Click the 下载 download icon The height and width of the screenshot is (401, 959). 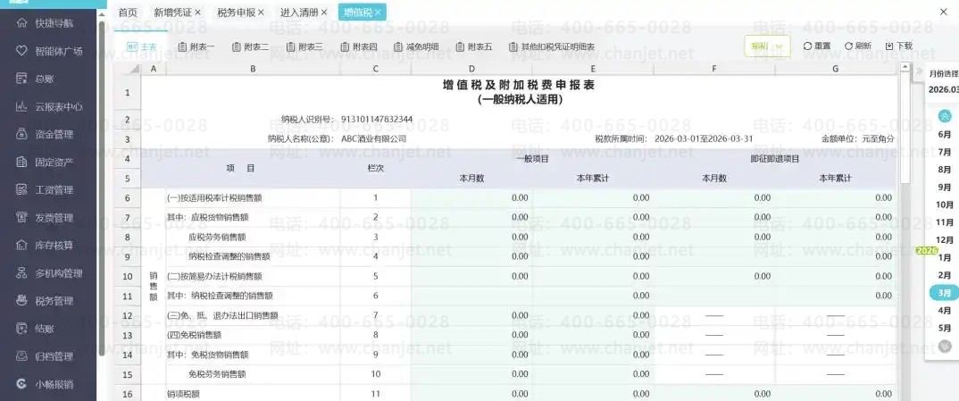tap(889, 46)
